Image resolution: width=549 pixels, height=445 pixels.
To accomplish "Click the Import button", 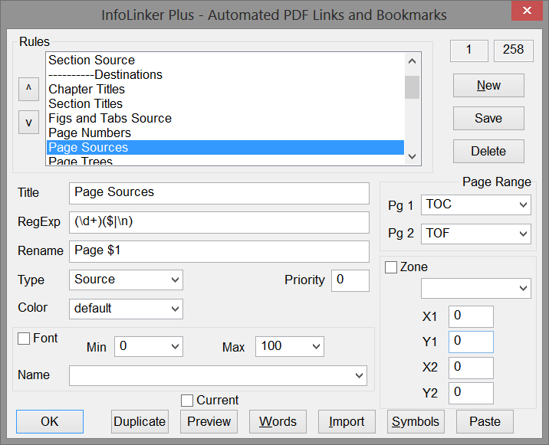I will [x=347, y=421].
